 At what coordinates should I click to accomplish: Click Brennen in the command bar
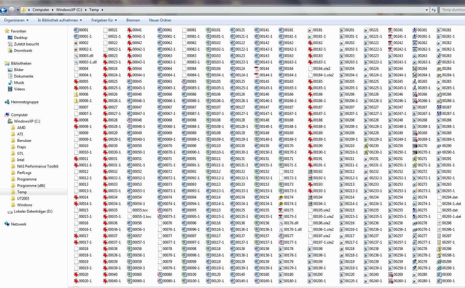[133, 20]
